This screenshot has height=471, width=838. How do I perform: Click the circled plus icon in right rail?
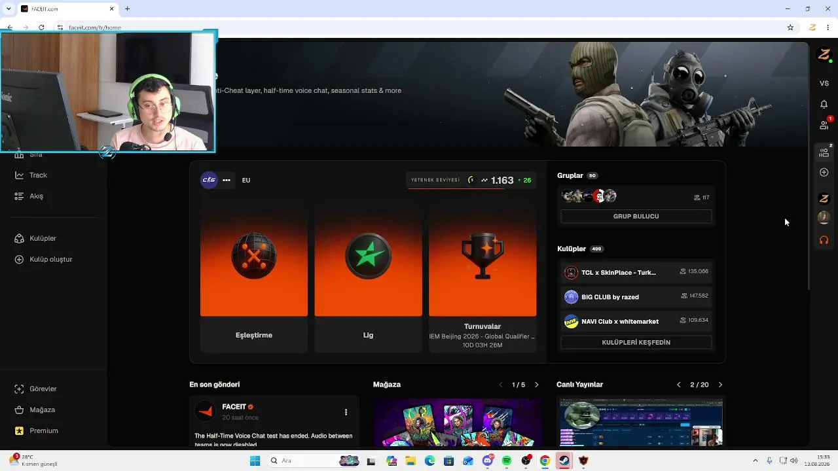click(x=824, y=173)
